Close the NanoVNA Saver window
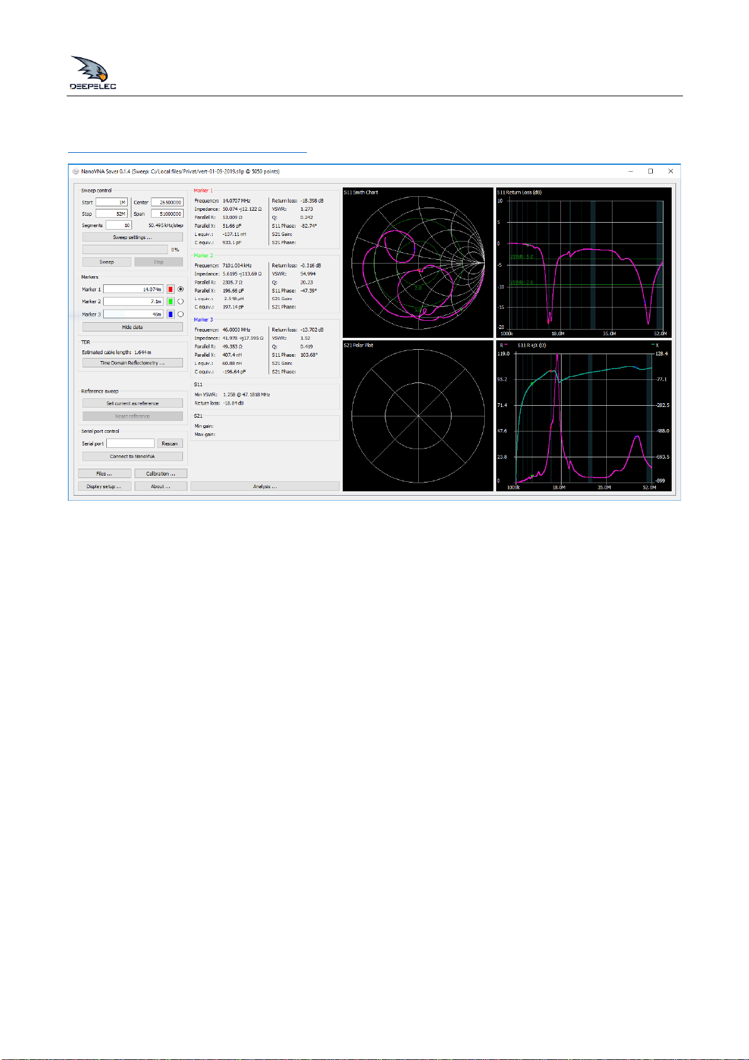 point(670,171)
